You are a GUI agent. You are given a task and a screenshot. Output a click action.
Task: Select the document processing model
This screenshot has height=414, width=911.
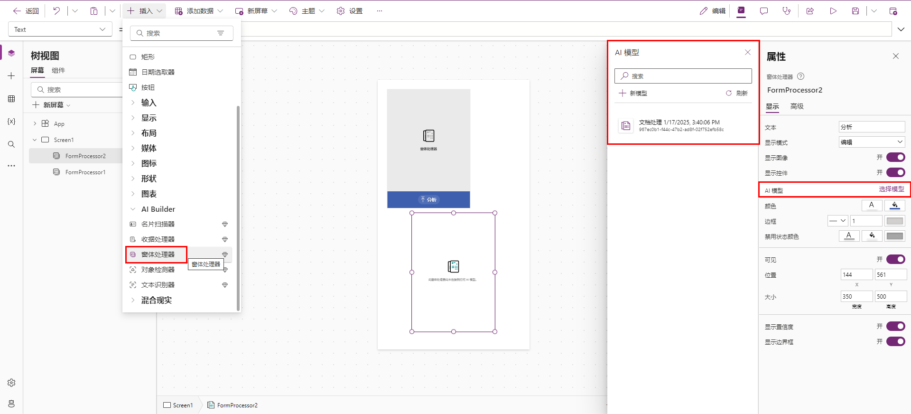tap(683, 126)
